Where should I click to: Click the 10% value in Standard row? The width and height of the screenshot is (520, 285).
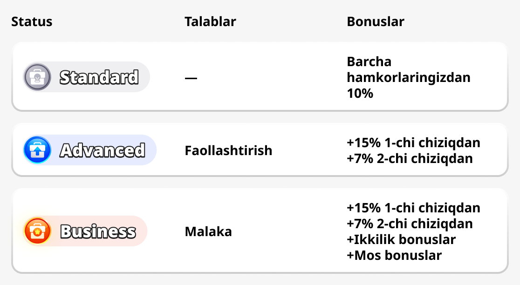pyautogui.click(x=360, y=93)
